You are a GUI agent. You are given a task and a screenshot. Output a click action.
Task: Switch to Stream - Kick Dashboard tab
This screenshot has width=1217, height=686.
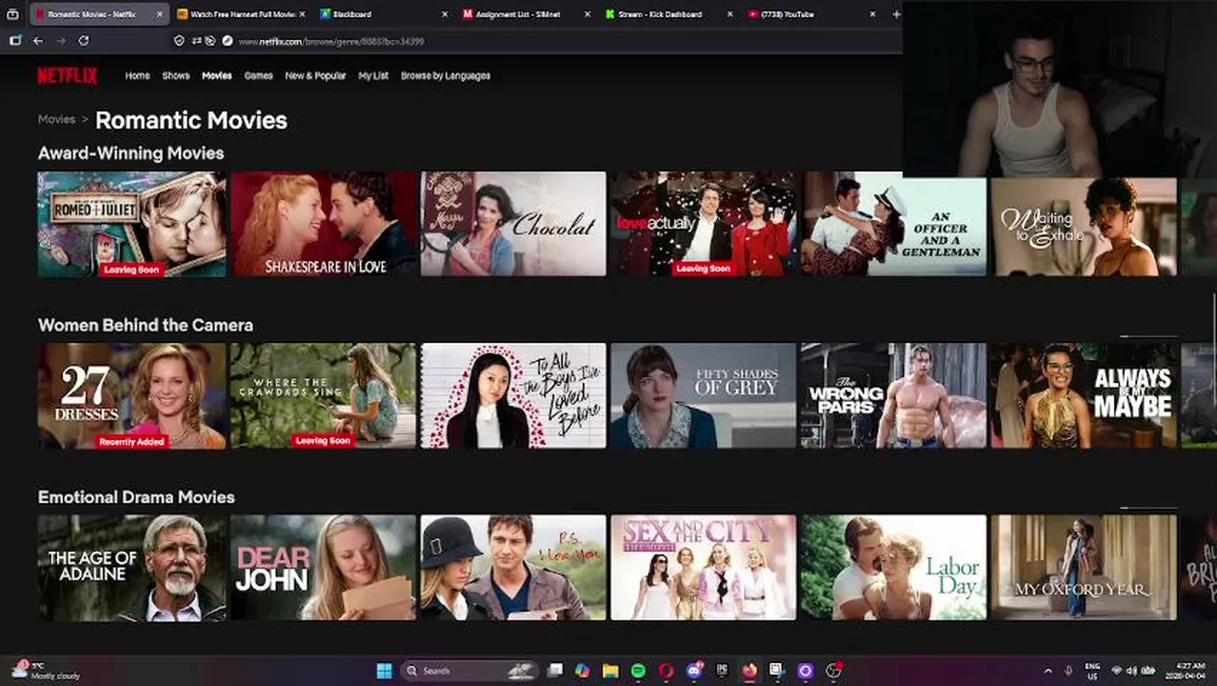669,14
